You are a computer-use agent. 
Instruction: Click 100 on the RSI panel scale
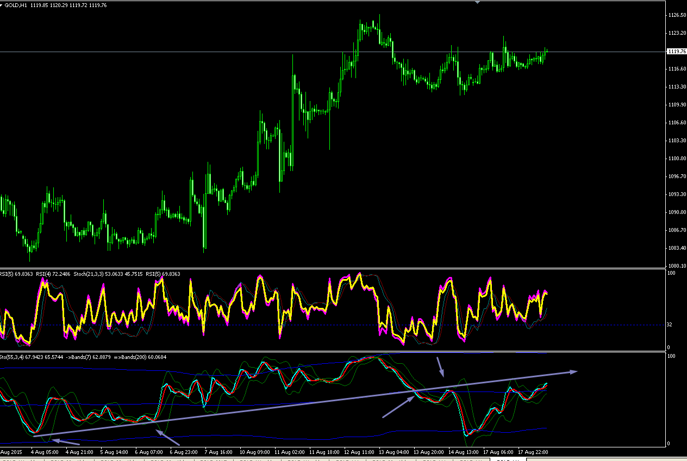pos(671,273)
